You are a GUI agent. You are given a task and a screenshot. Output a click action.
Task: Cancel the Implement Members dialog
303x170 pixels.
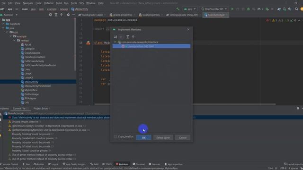(183, 137)
